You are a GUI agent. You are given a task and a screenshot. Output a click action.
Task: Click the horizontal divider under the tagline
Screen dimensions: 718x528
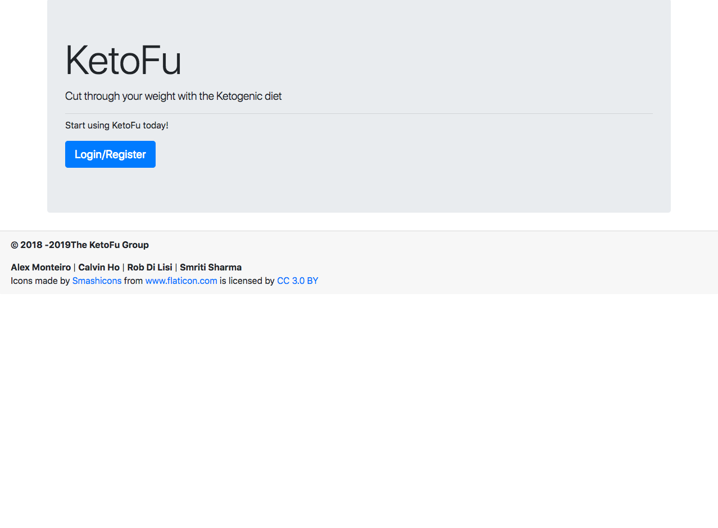pos(358,113)
